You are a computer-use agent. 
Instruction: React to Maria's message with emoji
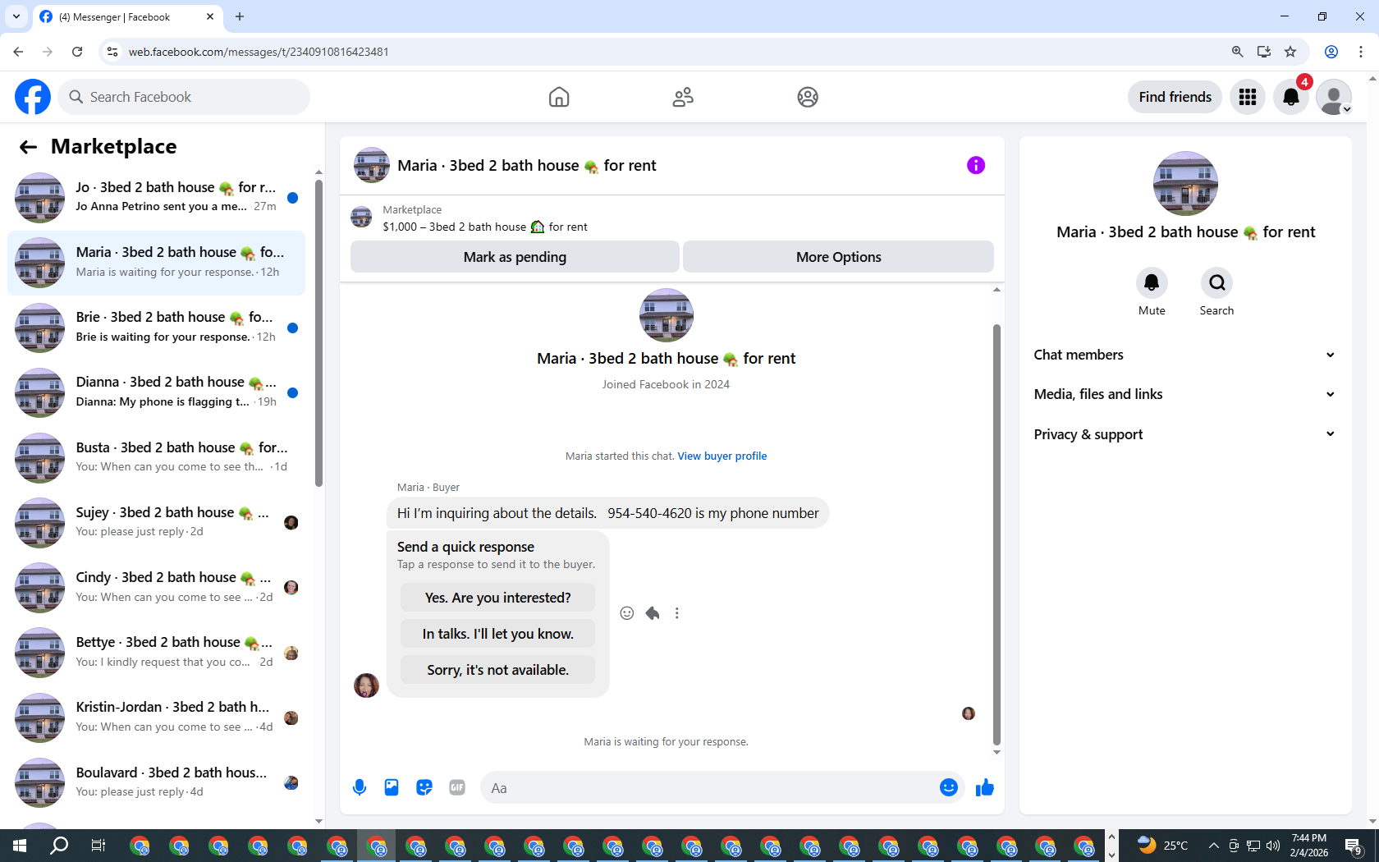coord(627,613)
